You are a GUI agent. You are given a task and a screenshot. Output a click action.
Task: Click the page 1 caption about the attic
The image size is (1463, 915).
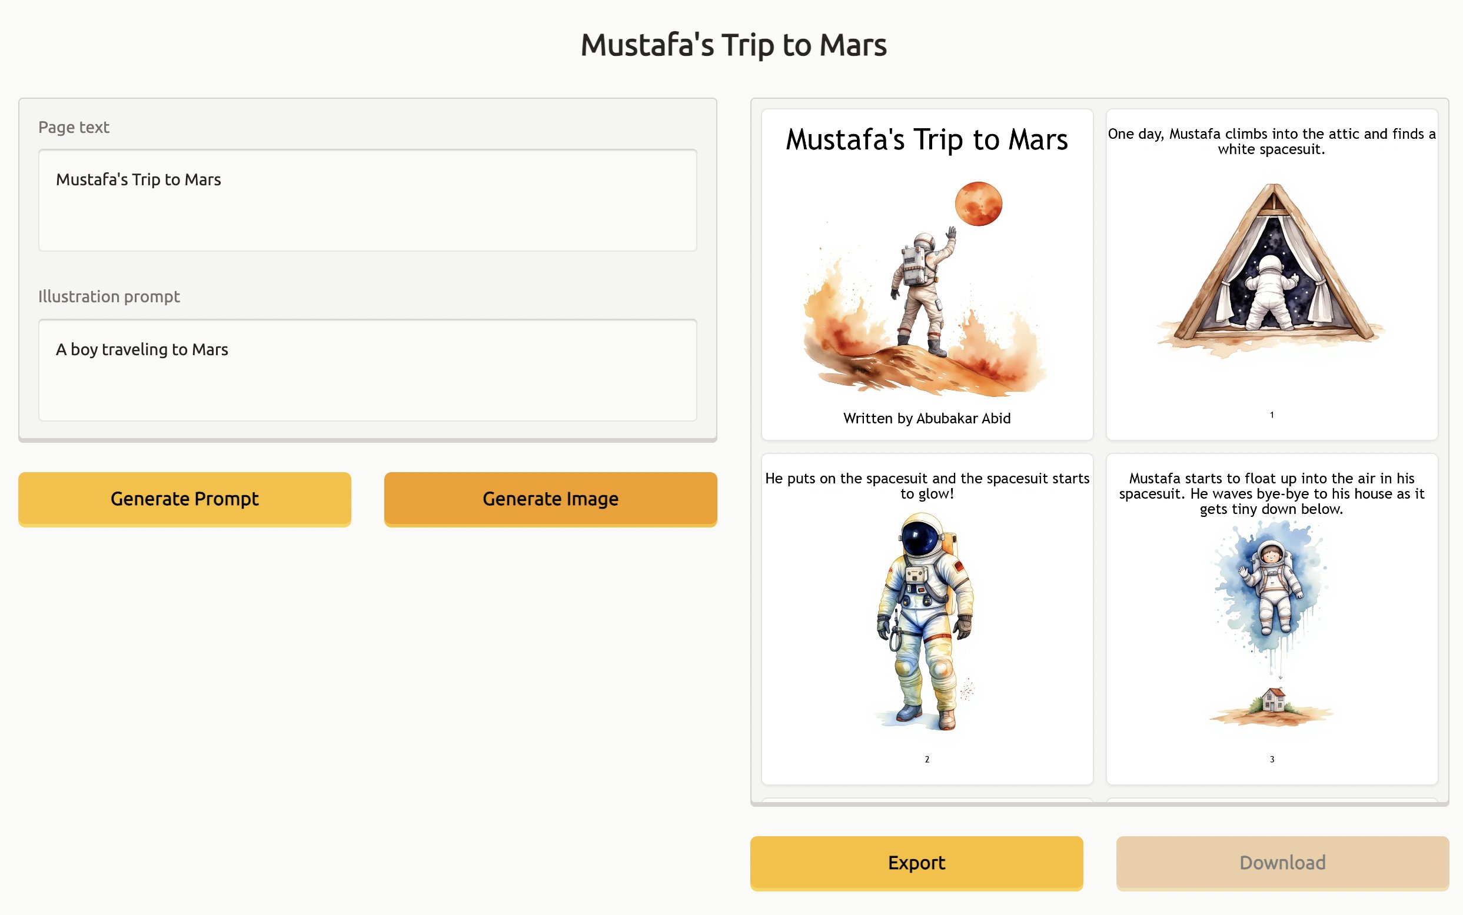1271,142
